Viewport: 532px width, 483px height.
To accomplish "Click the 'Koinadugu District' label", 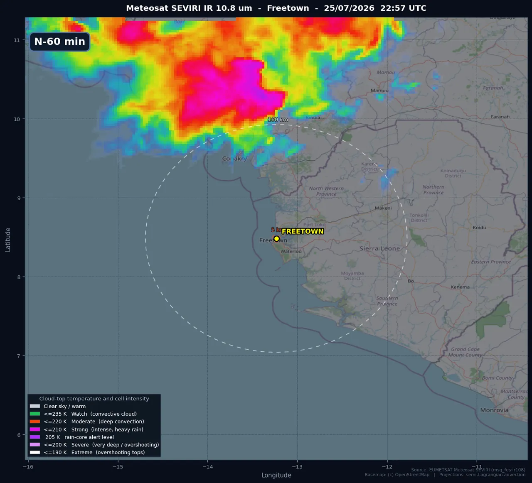I will pyautogui.click(x=453, y=173).
